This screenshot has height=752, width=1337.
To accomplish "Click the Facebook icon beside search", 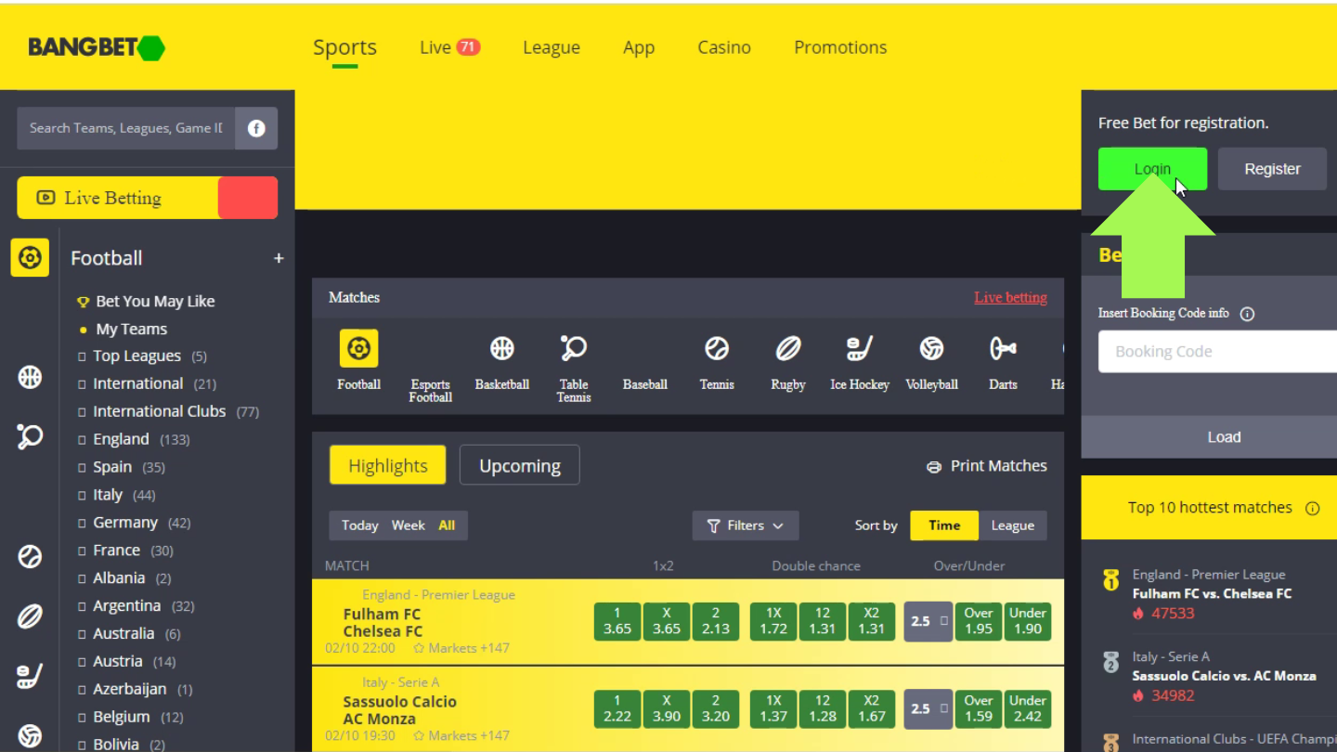I will (256, 128).
